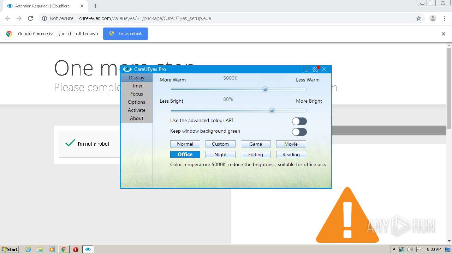Open Action Center flag icon
The width and height of the screenshot is (452, 254).
pos(418,249)
